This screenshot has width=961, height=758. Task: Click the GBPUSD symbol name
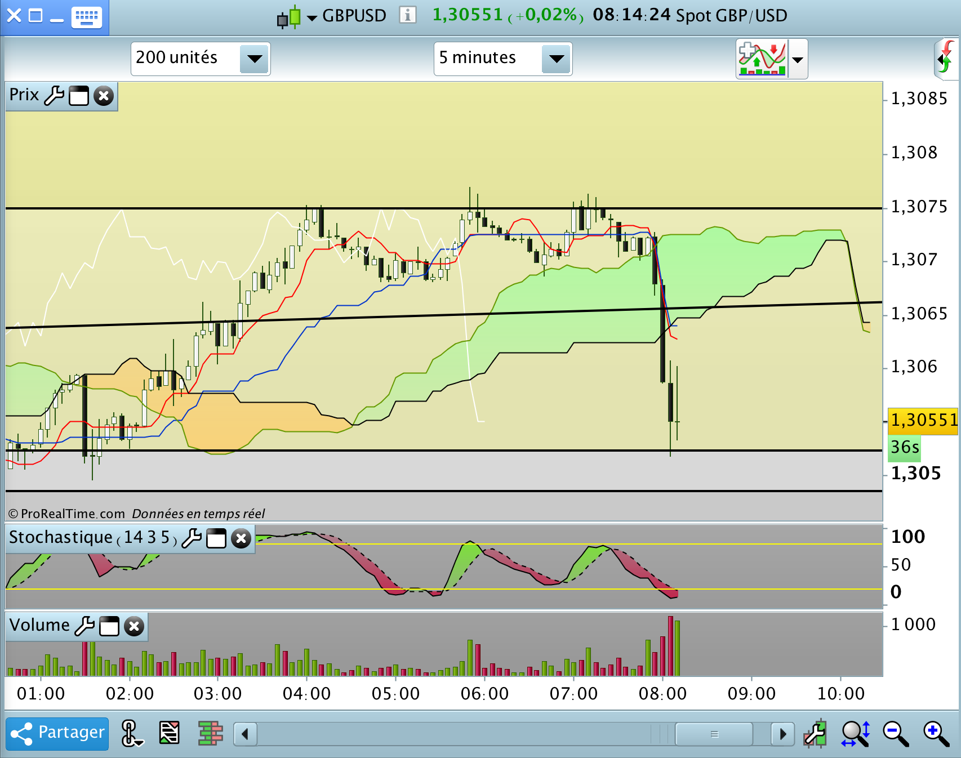tap(354, 16)
